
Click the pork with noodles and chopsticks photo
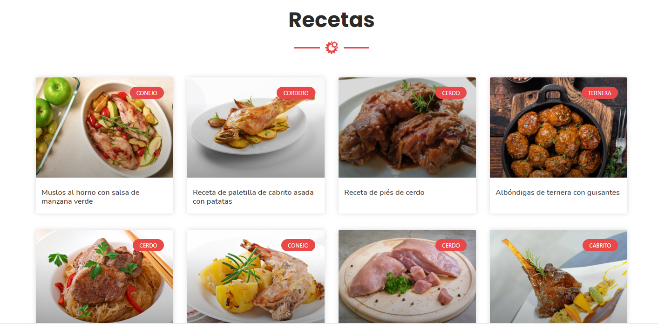[104, 276]
